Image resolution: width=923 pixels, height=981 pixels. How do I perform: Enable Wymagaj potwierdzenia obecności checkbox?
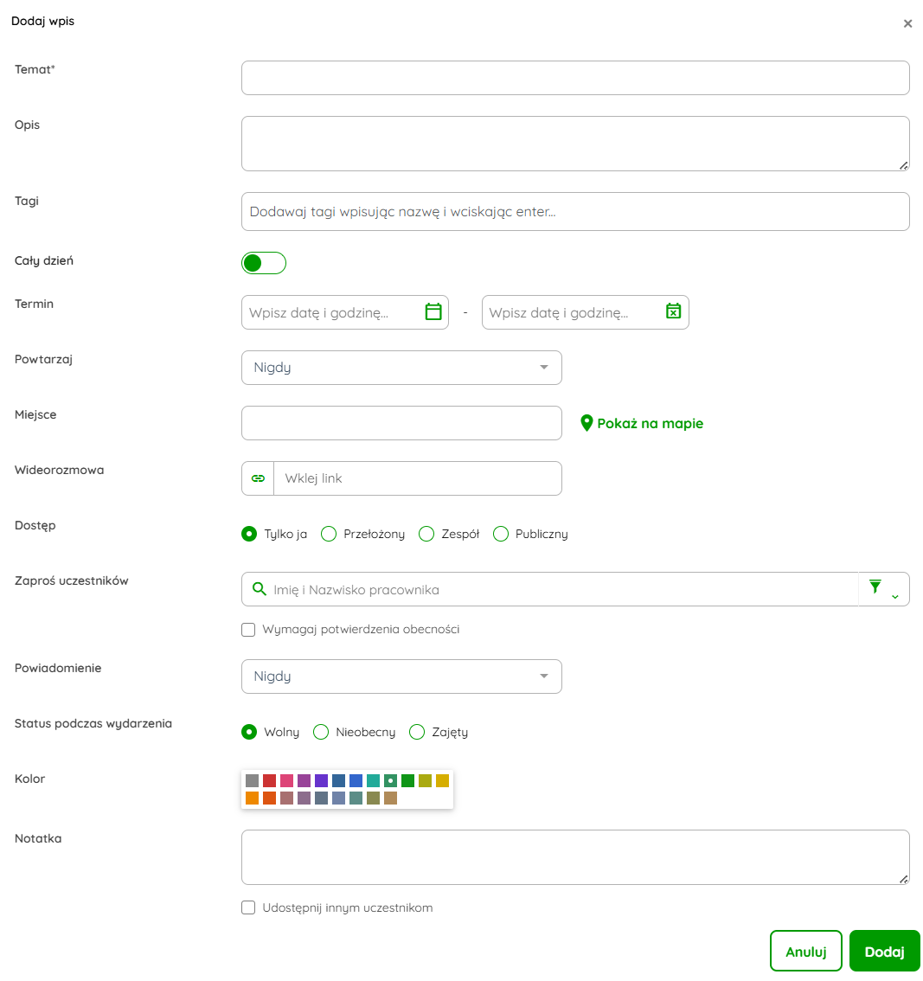tap(248, 630)
